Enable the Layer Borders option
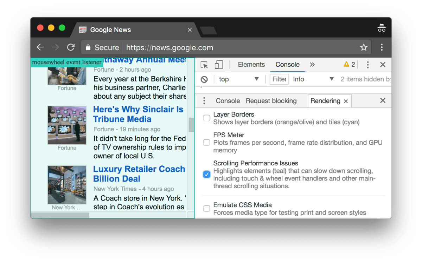 206,118
